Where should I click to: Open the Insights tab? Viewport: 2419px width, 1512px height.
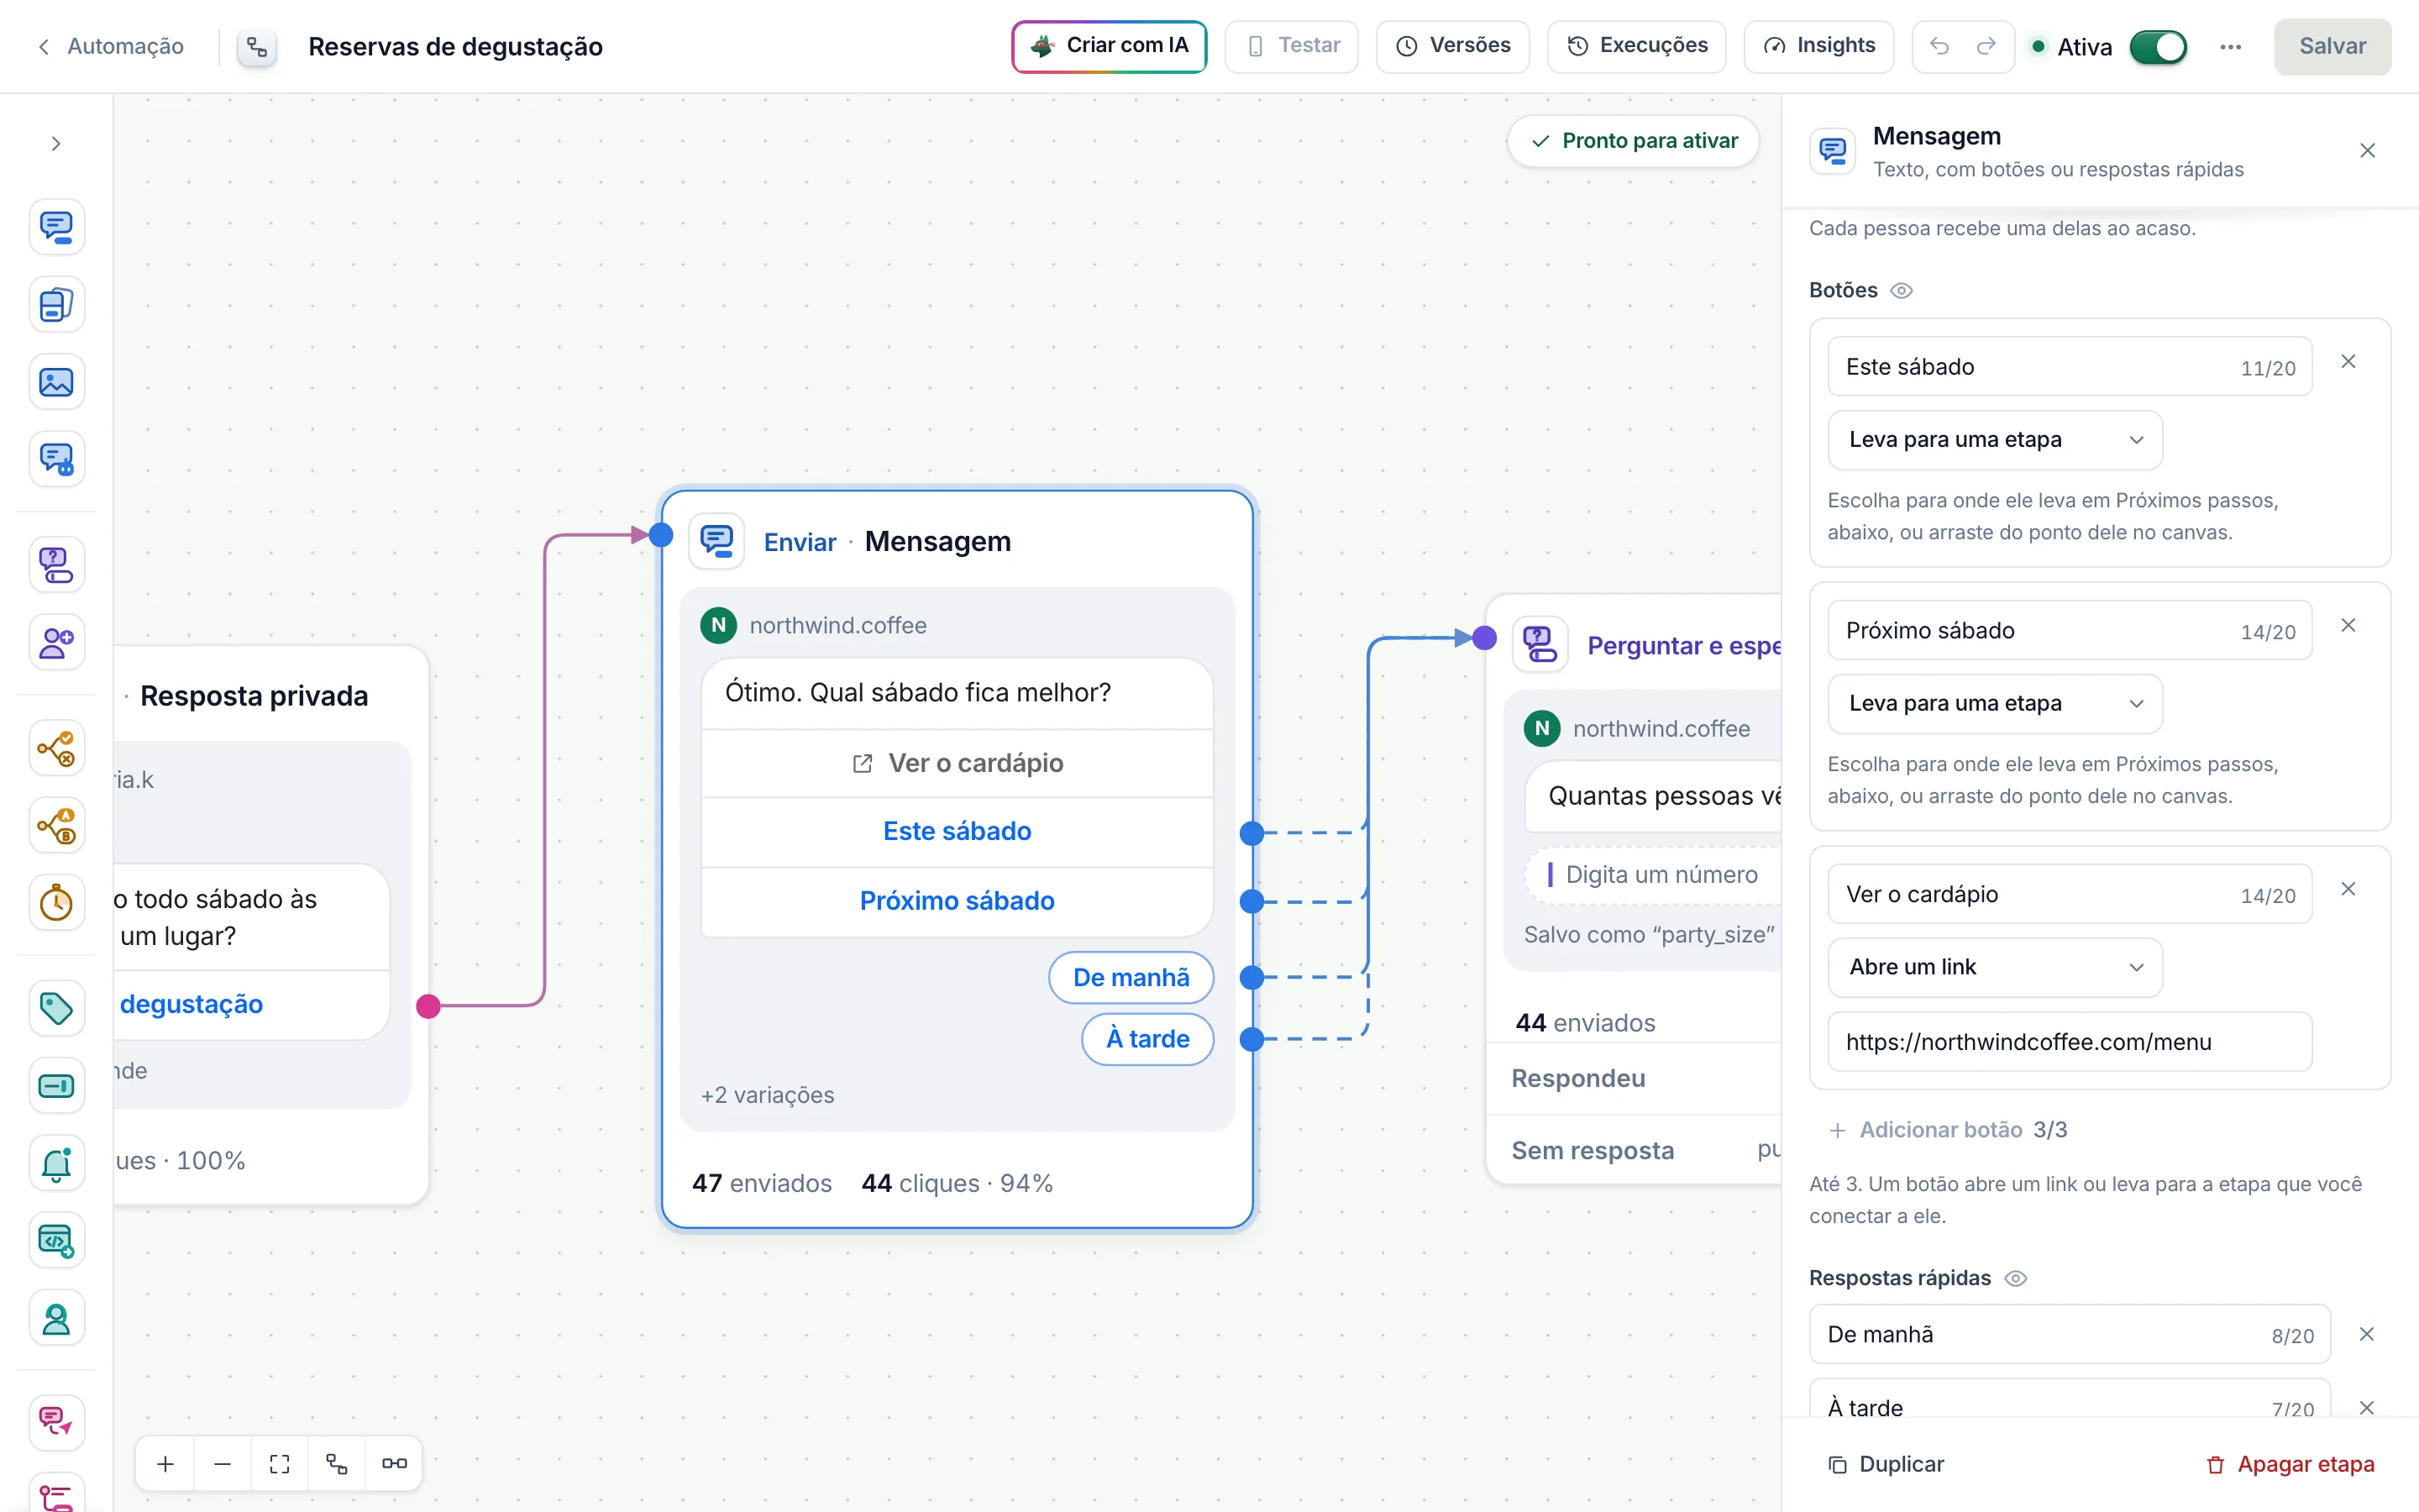[1818, 46]
